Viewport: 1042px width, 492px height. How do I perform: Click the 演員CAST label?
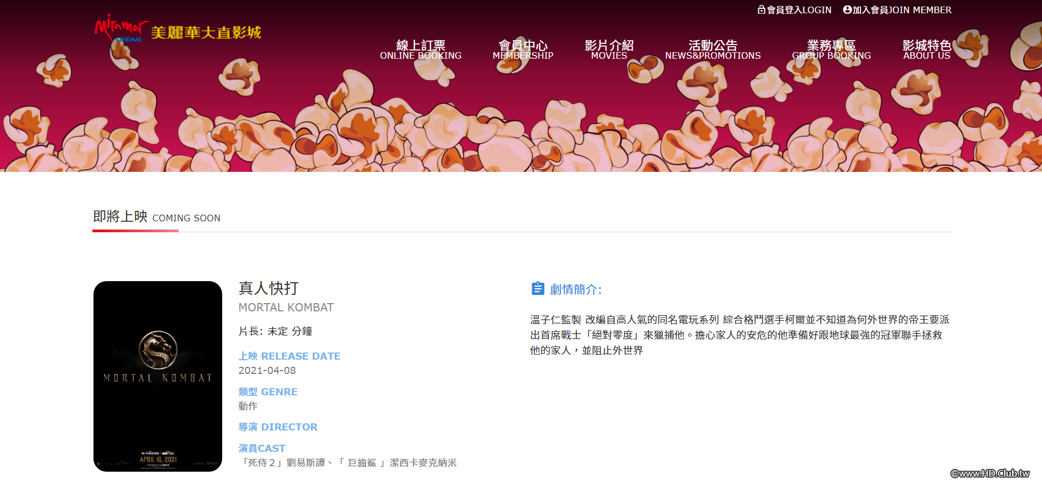pyautogui.click(x=262, y=448)
